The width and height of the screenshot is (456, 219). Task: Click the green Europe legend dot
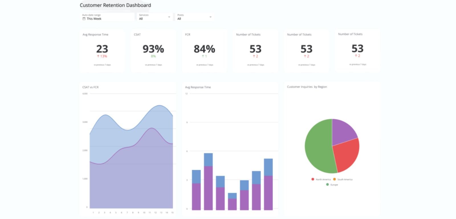(327, 184)
